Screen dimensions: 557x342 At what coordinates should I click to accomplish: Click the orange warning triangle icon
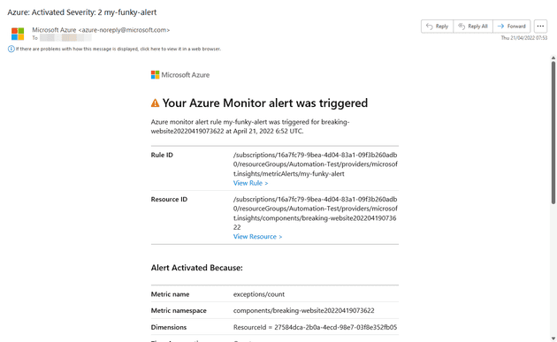(x=156, y=103)
